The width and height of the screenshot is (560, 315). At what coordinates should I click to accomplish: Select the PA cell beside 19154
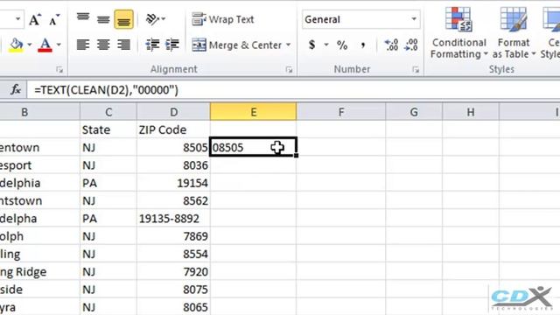(x=108, y=183)
